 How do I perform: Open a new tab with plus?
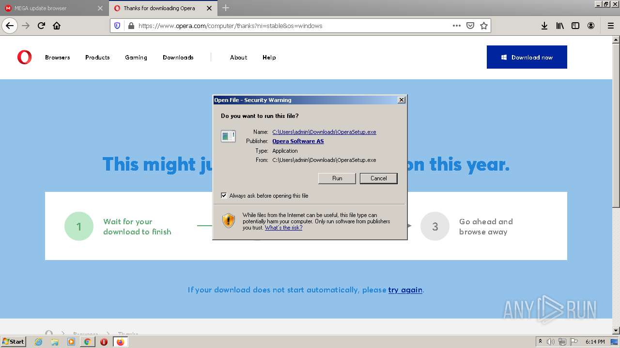(226, 8)
